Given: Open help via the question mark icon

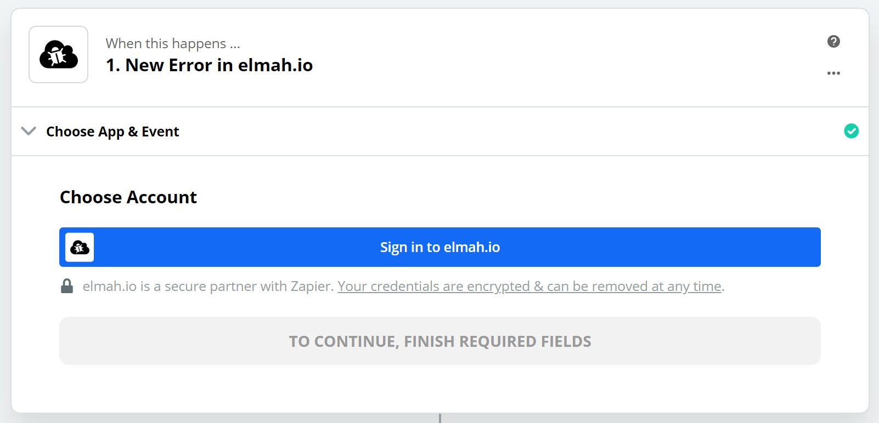Looking at the screenshot, I should (x=833, y=42).
